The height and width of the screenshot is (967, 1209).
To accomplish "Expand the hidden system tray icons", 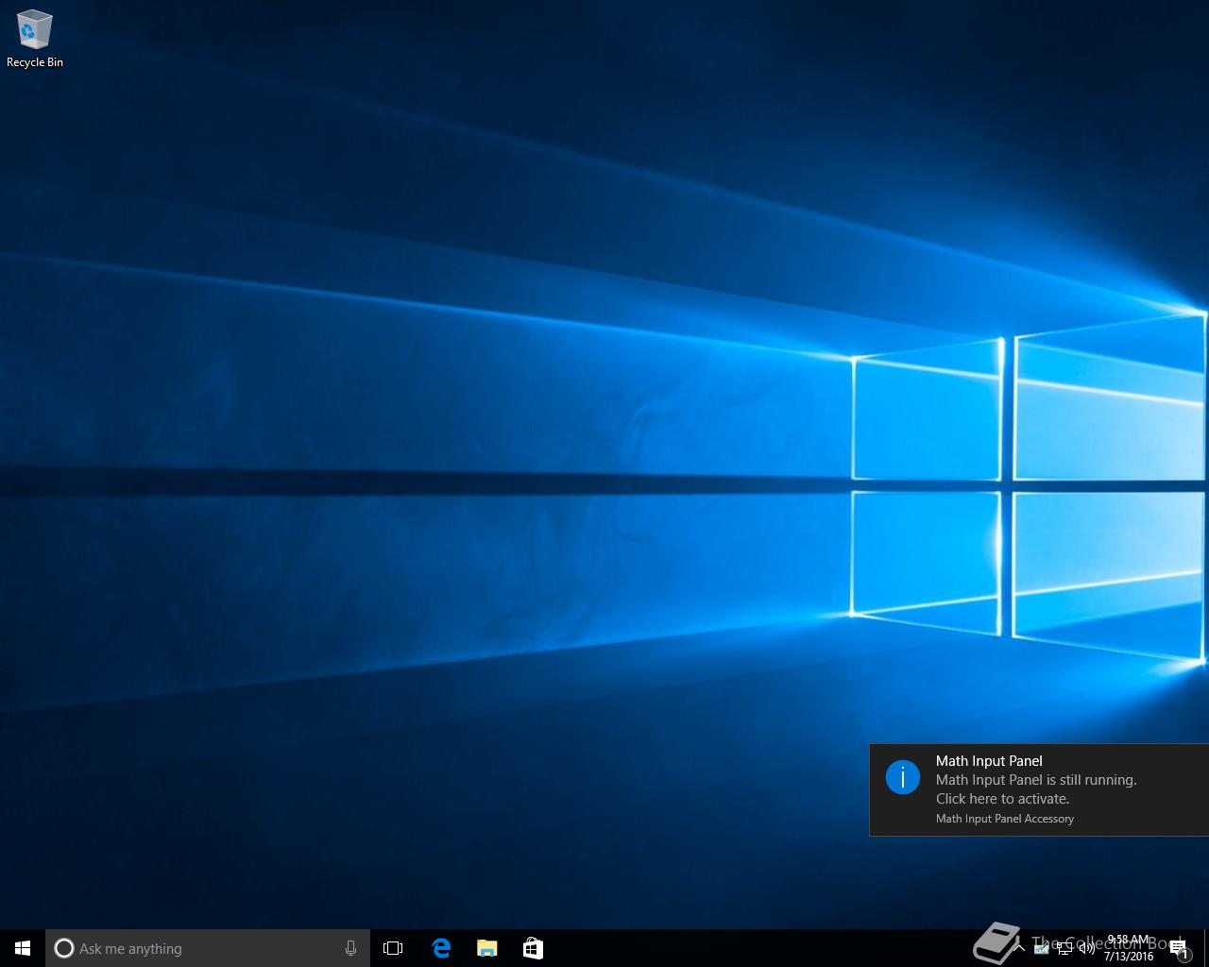I will click(x=1019, y=948).
